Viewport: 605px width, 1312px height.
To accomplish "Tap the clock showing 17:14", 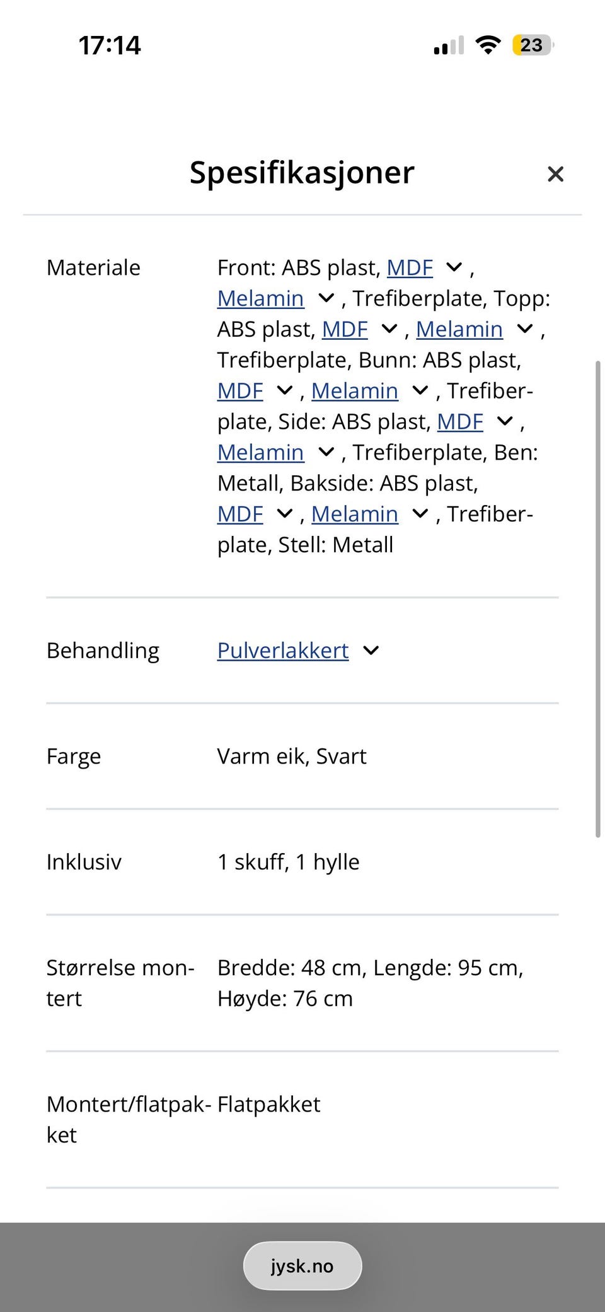I will (108, 44).
